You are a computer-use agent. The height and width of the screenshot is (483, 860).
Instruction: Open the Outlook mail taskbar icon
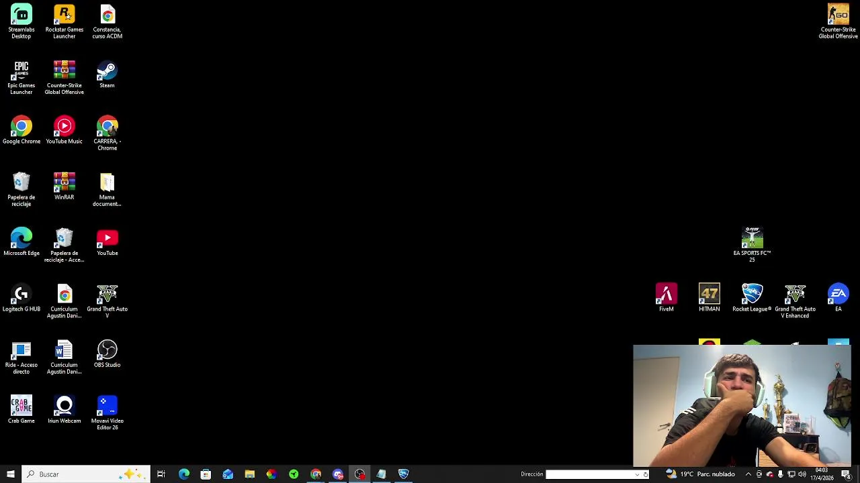(228, 474)
